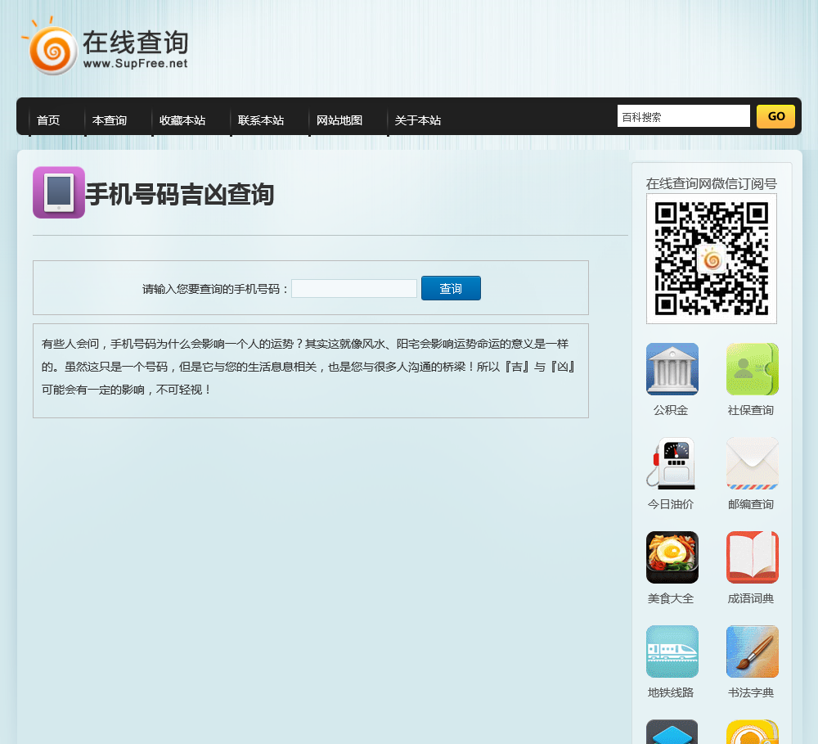Open the 公积金 bank building icon
Viewport: 818px width, 744px height.
[x=672, y=369]
